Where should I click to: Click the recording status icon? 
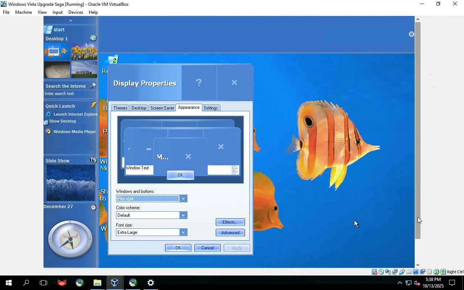[423, 272]
